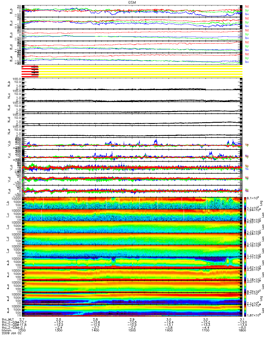Click the 1300 time tick label
Image resolution: width=264 pixels, height=341 pixels.
[x=58, y=330]
